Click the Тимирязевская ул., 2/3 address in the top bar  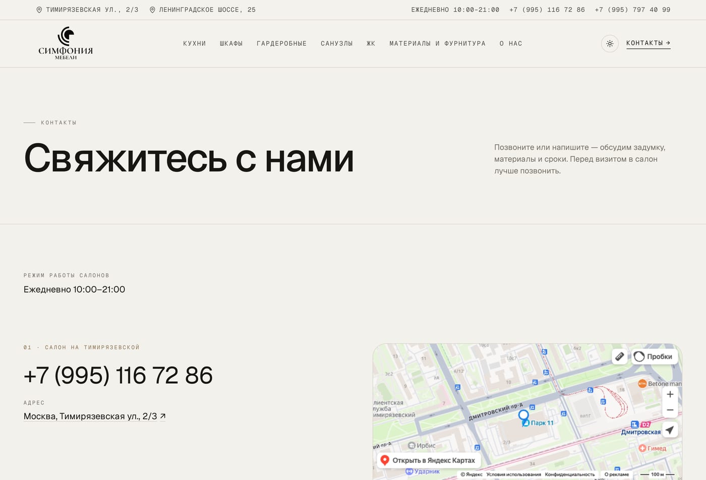point(87,10)
